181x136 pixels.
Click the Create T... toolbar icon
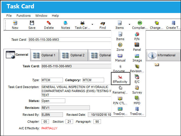tap(173, 23)
